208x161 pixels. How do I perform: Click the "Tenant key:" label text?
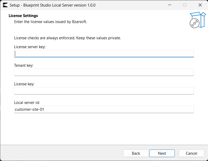(x=24, y=65)
